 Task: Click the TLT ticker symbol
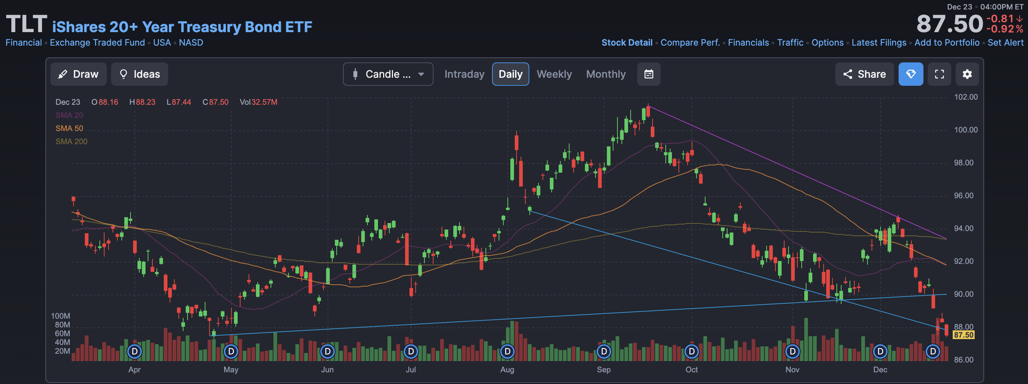click(26, 24)
